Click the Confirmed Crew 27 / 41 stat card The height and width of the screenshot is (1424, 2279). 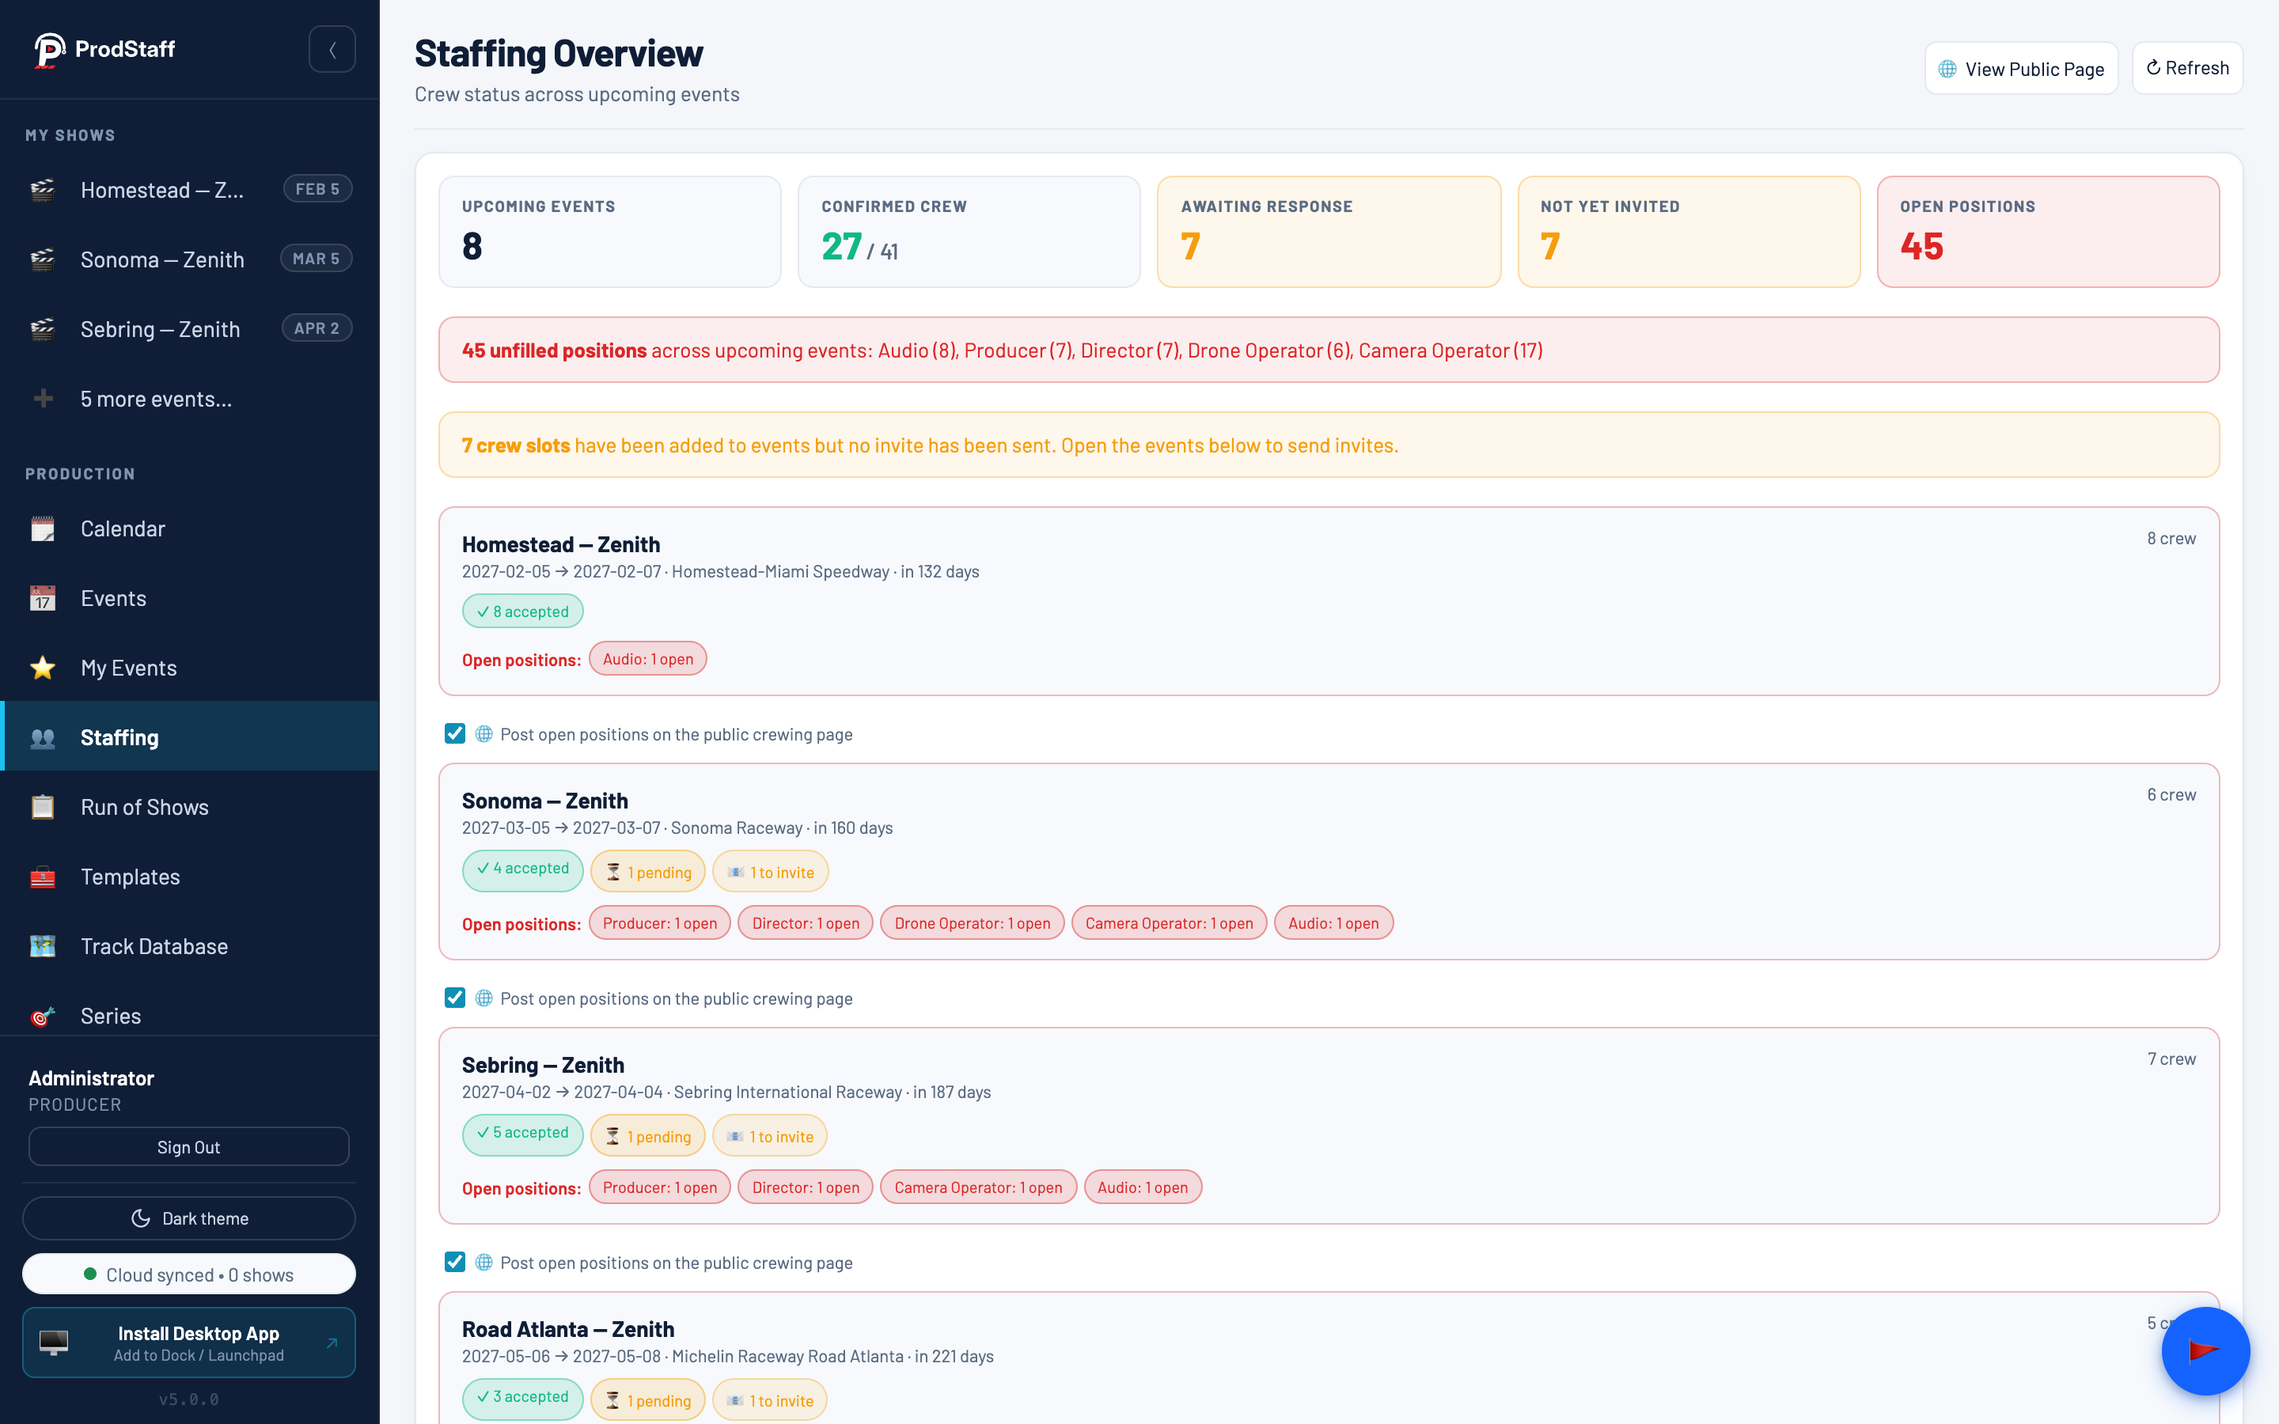tap(969, 232)
